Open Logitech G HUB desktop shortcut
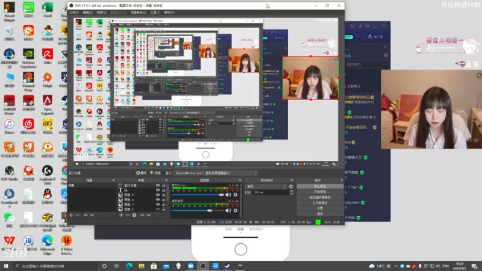This screenshot has height=271, width=482. click(48, 175)
